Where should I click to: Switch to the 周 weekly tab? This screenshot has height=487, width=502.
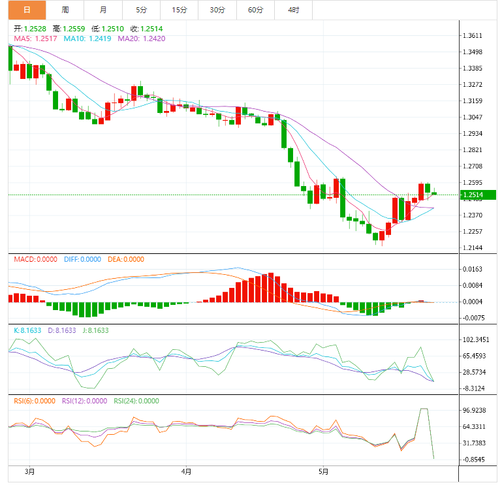click(x=65, y=10)
